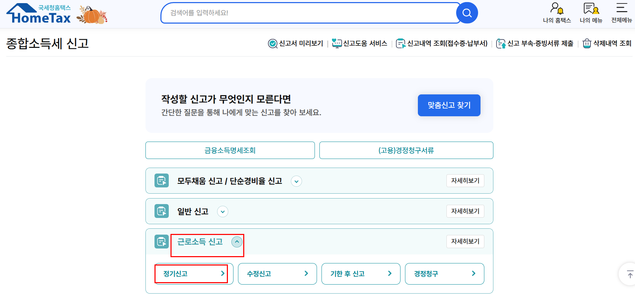Viewport: 635px width, 295px height.
Task: Click the form icon beside 모두채움 신고
Action: [x=161, y=180]
